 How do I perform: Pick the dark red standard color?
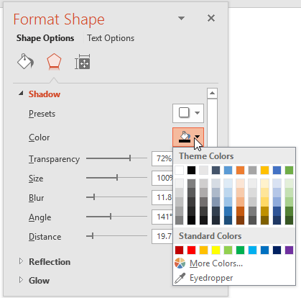(179, 250)
